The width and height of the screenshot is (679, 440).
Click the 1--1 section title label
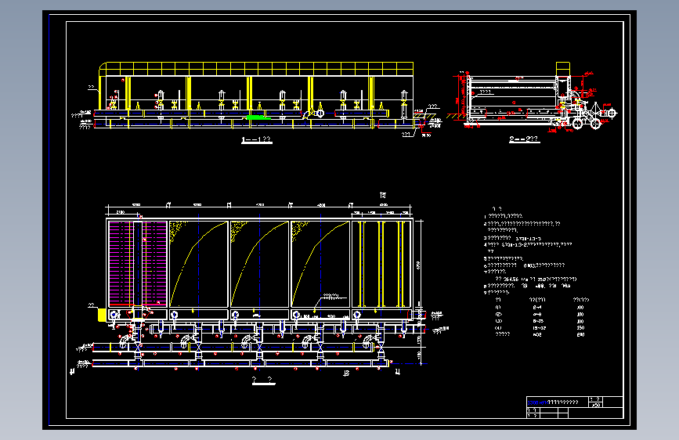click(256, 139)
